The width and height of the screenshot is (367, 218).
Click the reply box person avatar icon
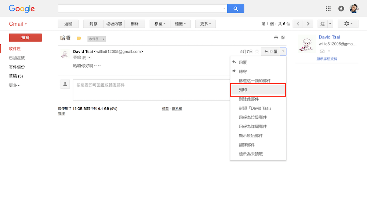65,84
